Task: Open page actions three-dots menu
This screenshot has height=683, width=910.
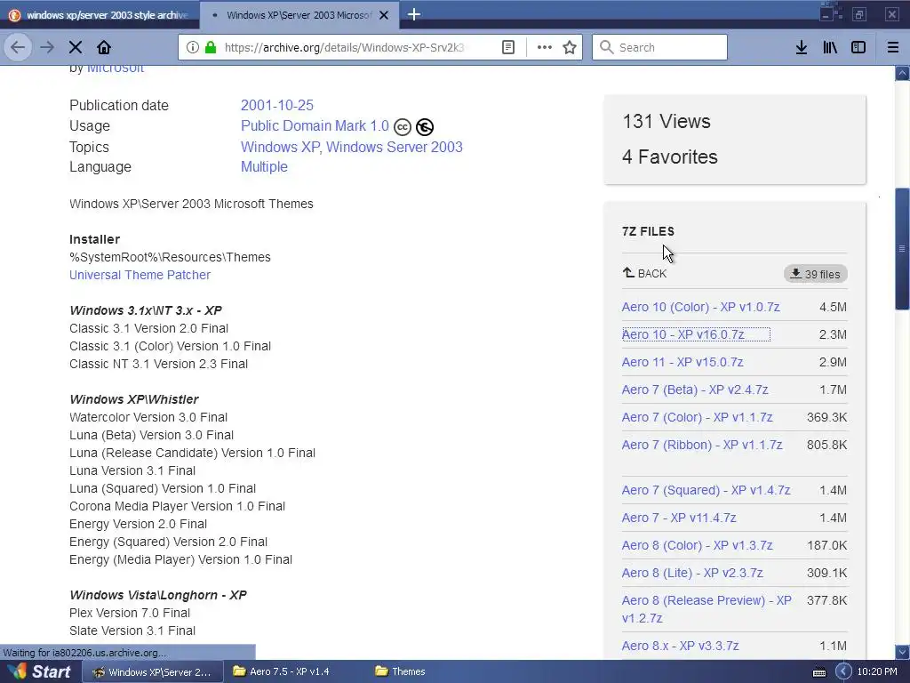Action: point(545,48)
